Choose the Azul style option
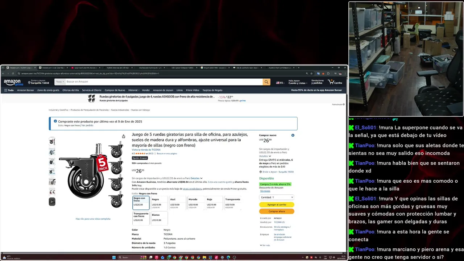Viewport: 464px width, 261px height. (178, 203)
